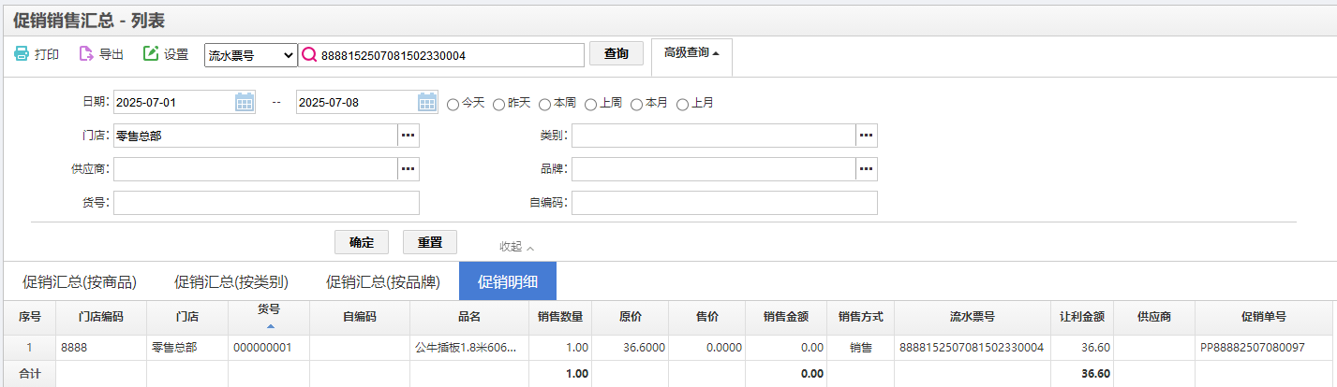Open settings via the 设置 icon

(151, 54)
